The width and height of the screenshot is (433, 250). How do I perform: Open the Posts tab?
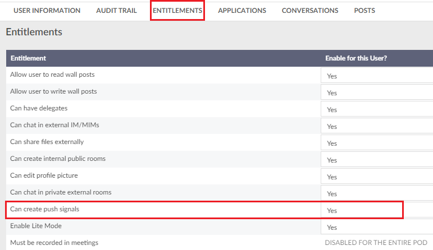click(x=364, y=11)
